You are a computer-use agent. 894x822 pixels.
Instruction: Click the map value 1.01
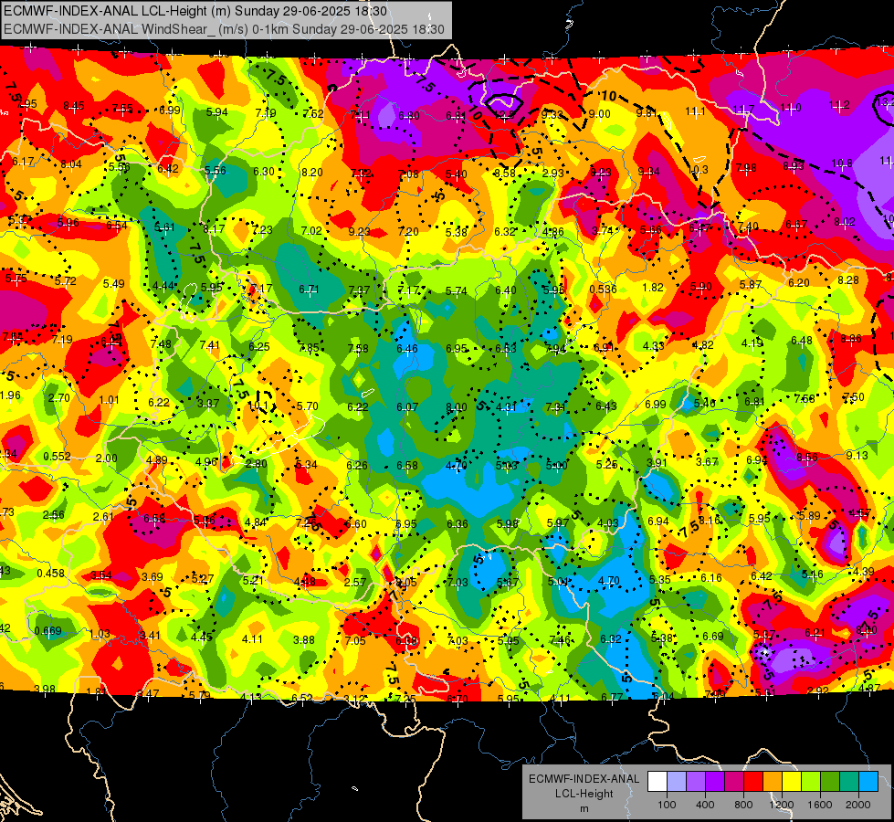[109, 400]
